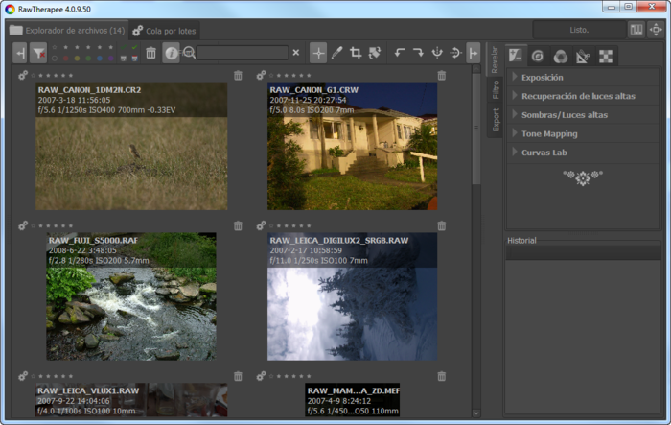Image resolution: width=671 pixels, height=425 pixels.
Task: Toggle right panel visibility button
Action: tap(474, 53)
